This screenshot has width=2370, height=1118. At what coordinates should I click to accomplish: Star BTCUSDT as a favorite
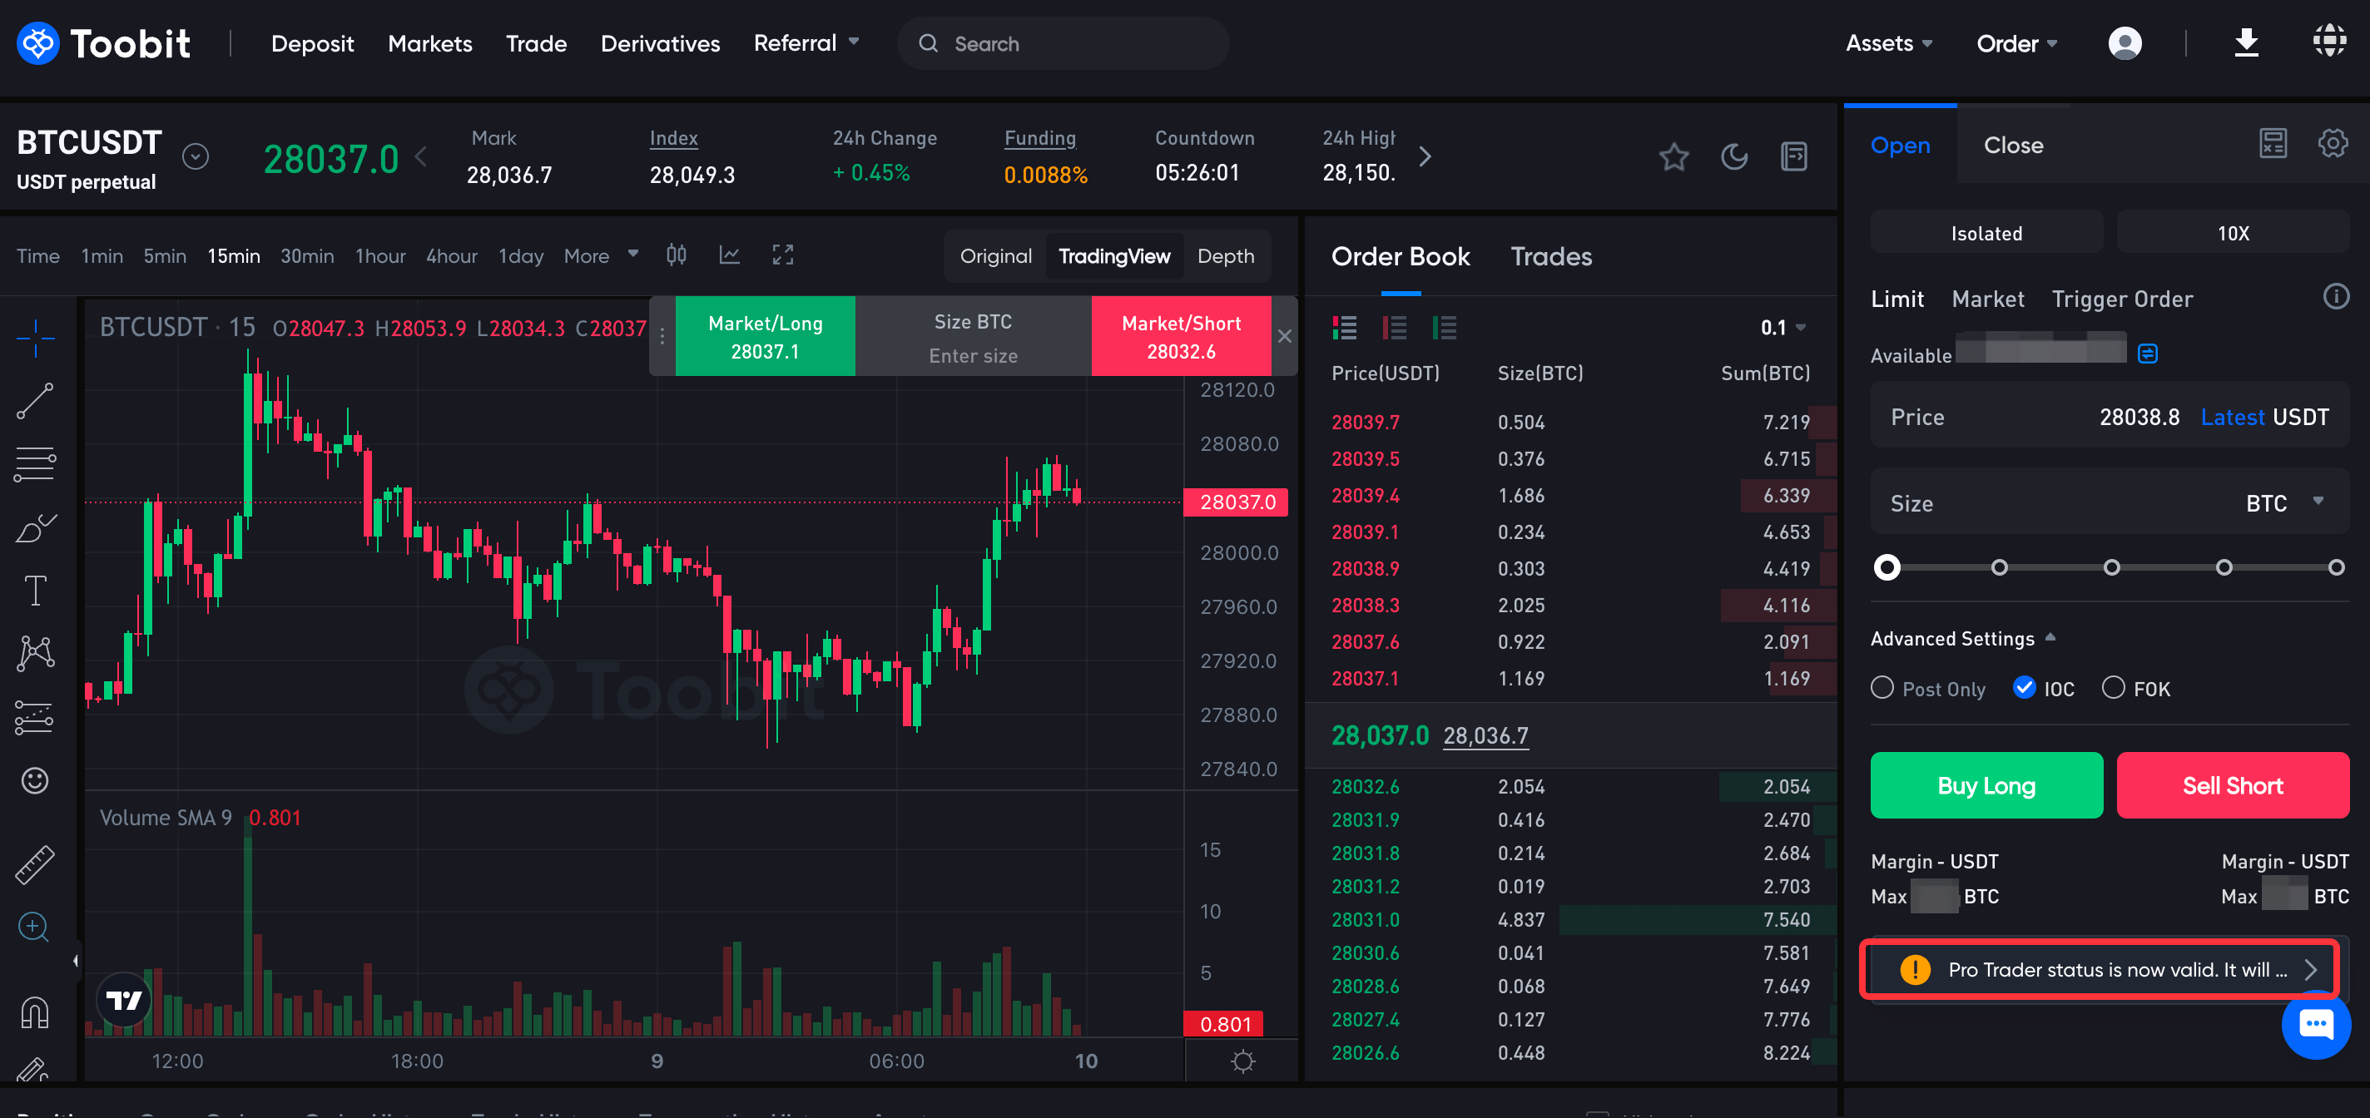click(x=1673, y=156)
